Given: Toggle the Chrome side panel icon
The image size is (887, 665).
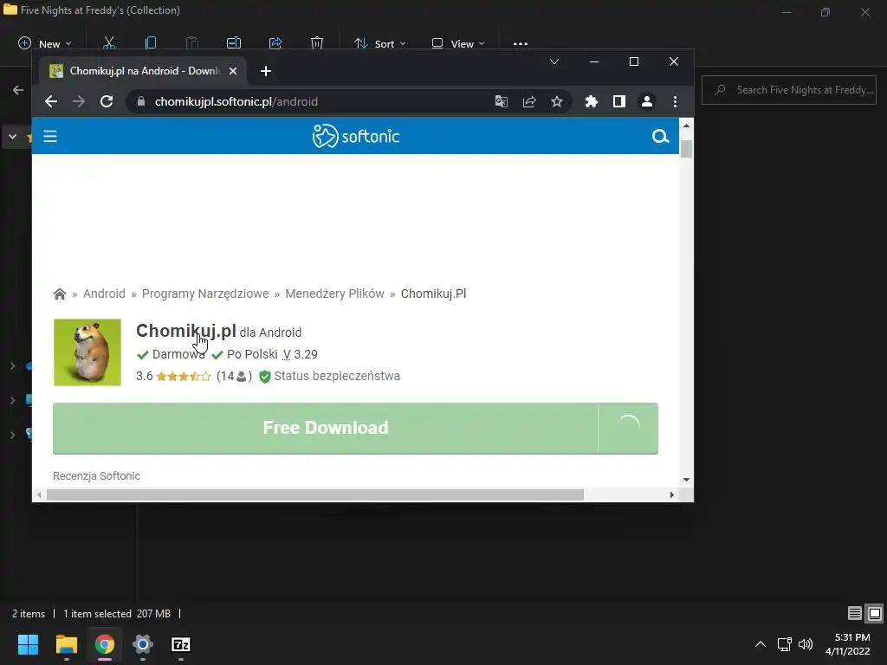Looking at the screenshot, I should point(618,102).
